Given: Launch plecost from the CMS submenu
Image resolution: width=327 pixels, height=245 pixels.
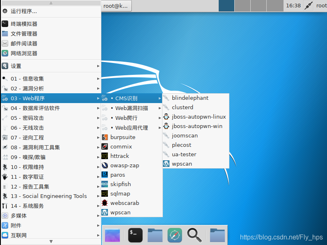Looking at the screenshot, I should [196, 145].
